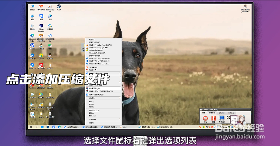Choose 打开(O) at the top of the context menu
Screen dimensions: 280x146
pos(103,40)
